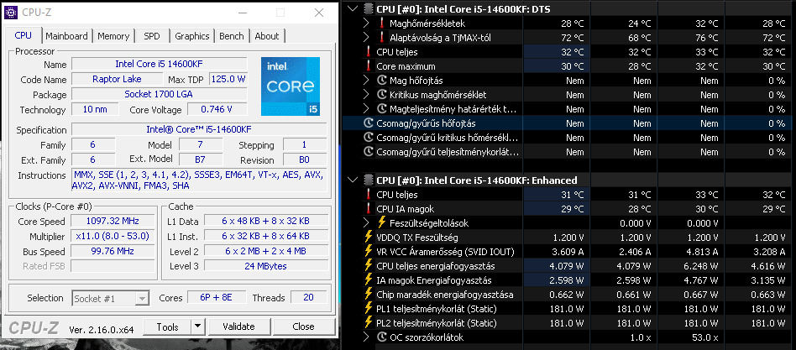The height and width of the screenshot is (350, 796).
Task: Click the lightning icon beside Feszültségeltolások
Action: 382,222
